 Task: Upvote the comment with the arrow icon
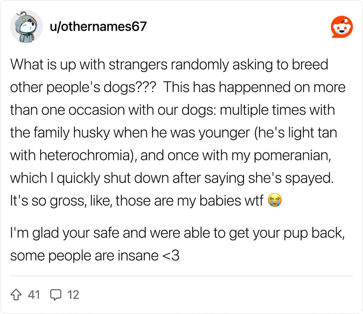coord(16,295)
